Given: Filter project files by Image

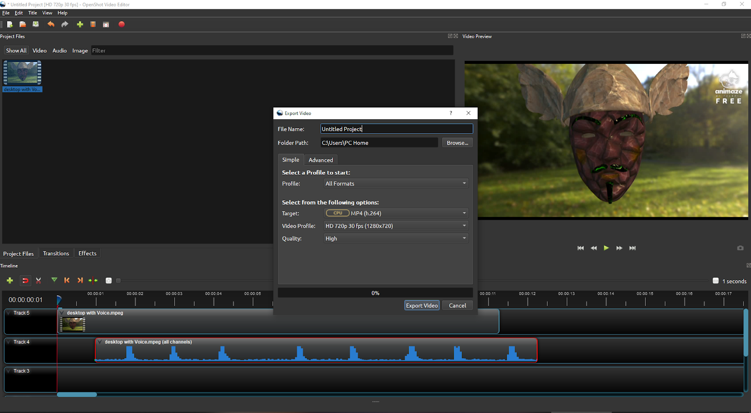Looking at the screenshot, I should (x=80, y=50).
